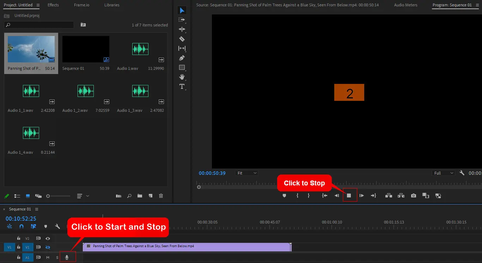Viewport: 482px width, 263px height.
Task: Choose the Ripple Edit tool
Action: 182,30
